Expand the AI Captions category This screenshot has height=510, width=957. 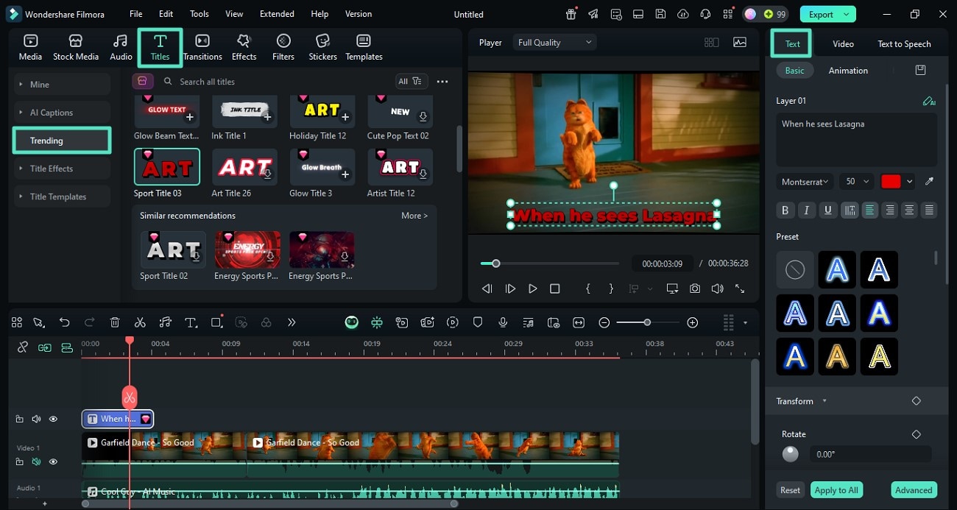pos(62,113)
